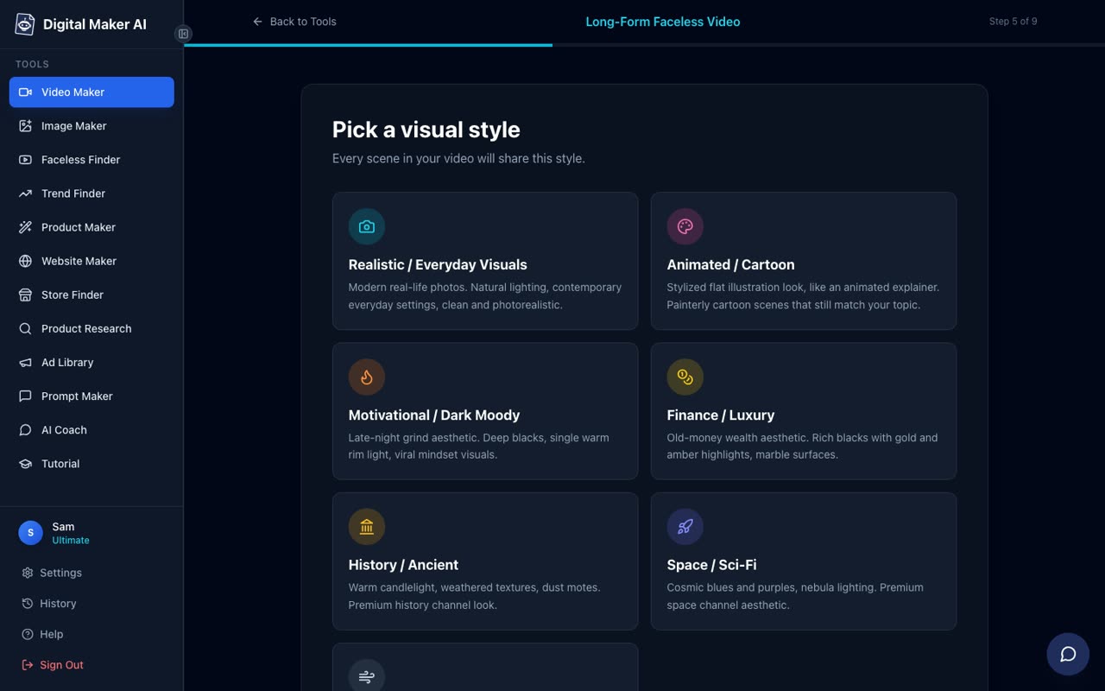Pick the Motivational / Dark Moody style
Screen dimensions: 1105x691
(485, 411)
